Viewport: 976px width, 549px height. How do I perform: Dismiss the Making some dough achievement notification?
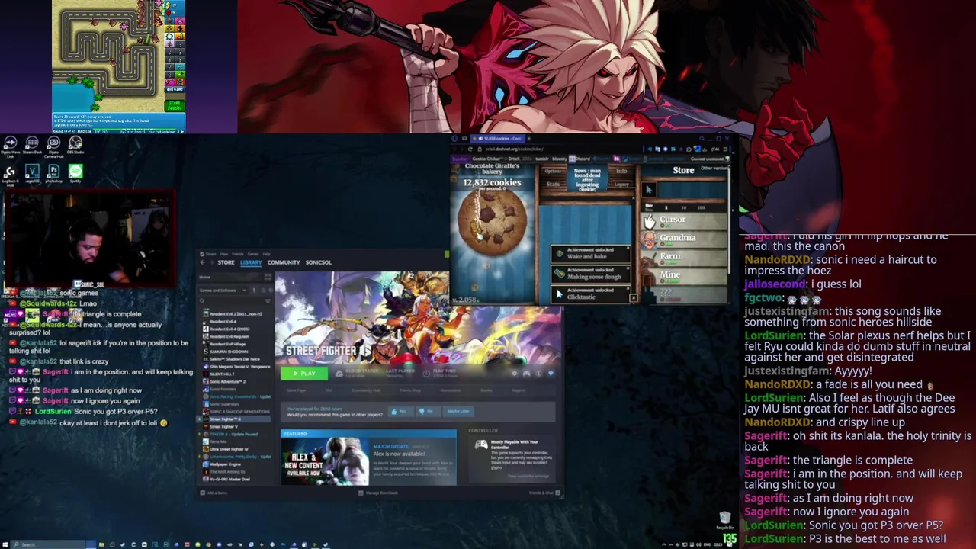[x=628, y=268]
